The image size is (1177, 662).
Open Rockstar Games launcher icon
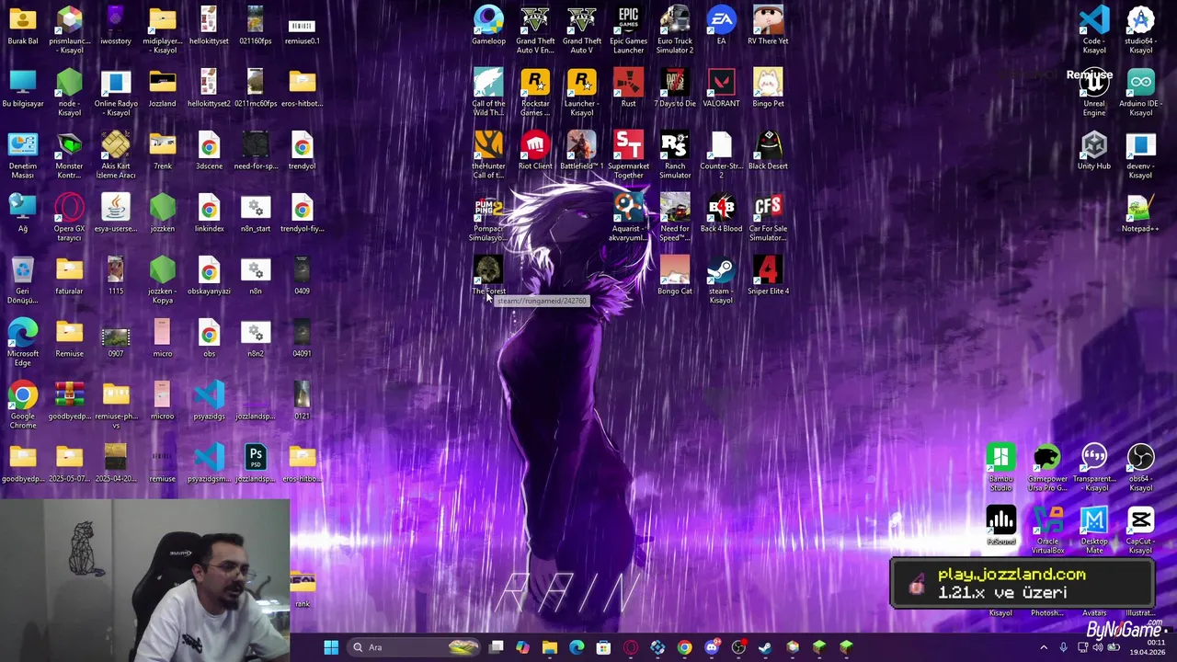click(x=535, y=92)
